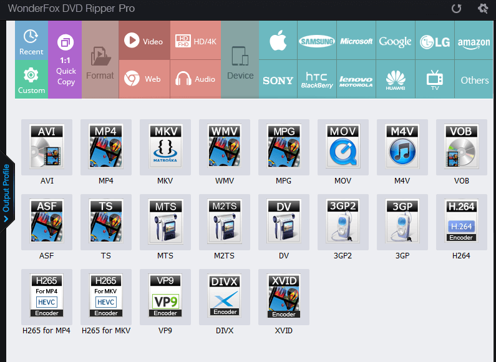Select the VP9 encoder format
496x362 pixels.
[x=165, y=297]
